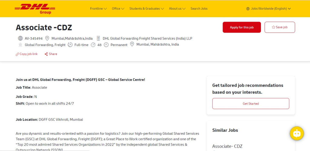Click the institution icon beside Global Forwarding, Freight

[20, 45]
